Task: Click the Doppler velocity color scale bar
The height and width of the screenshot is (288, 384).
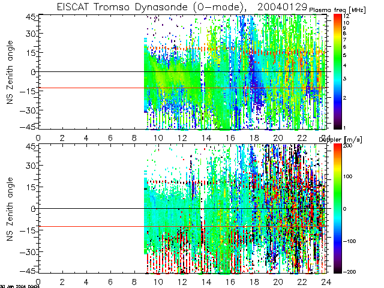Action: (337, 208)
